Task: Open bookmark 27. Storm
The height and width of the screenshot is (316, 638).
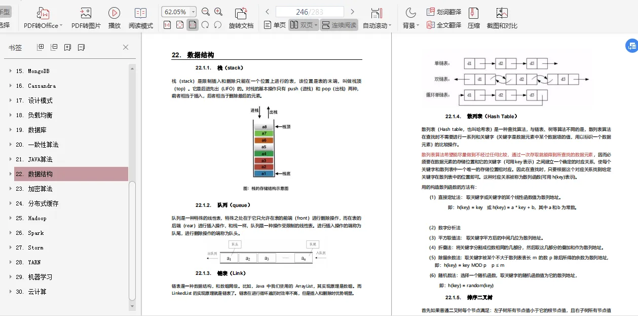Action: [29, 248]
